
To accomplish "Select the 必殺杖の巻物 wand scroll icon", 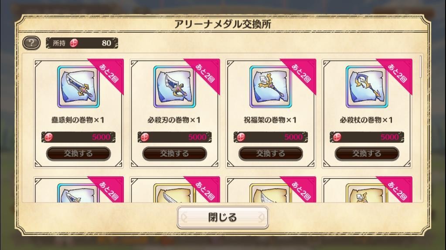I will tap(367, 87).
